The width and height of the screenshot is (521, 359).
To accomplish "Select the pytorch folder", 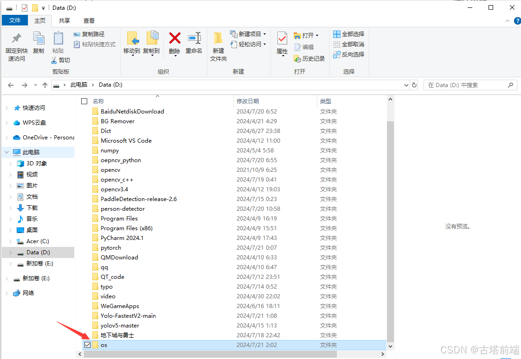I will click(x=111, y=248).
